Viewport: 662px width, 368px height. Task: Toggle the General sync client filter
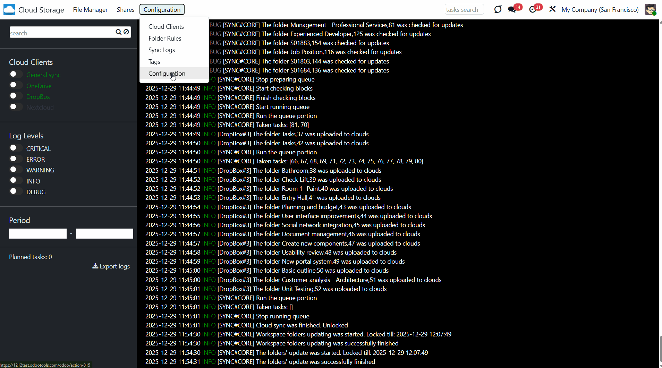16,74
